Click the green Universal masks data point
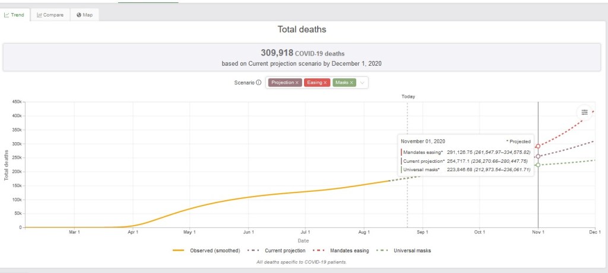This screenshot has width=608, height=273. pyautogui.click(x=538, y=165)
